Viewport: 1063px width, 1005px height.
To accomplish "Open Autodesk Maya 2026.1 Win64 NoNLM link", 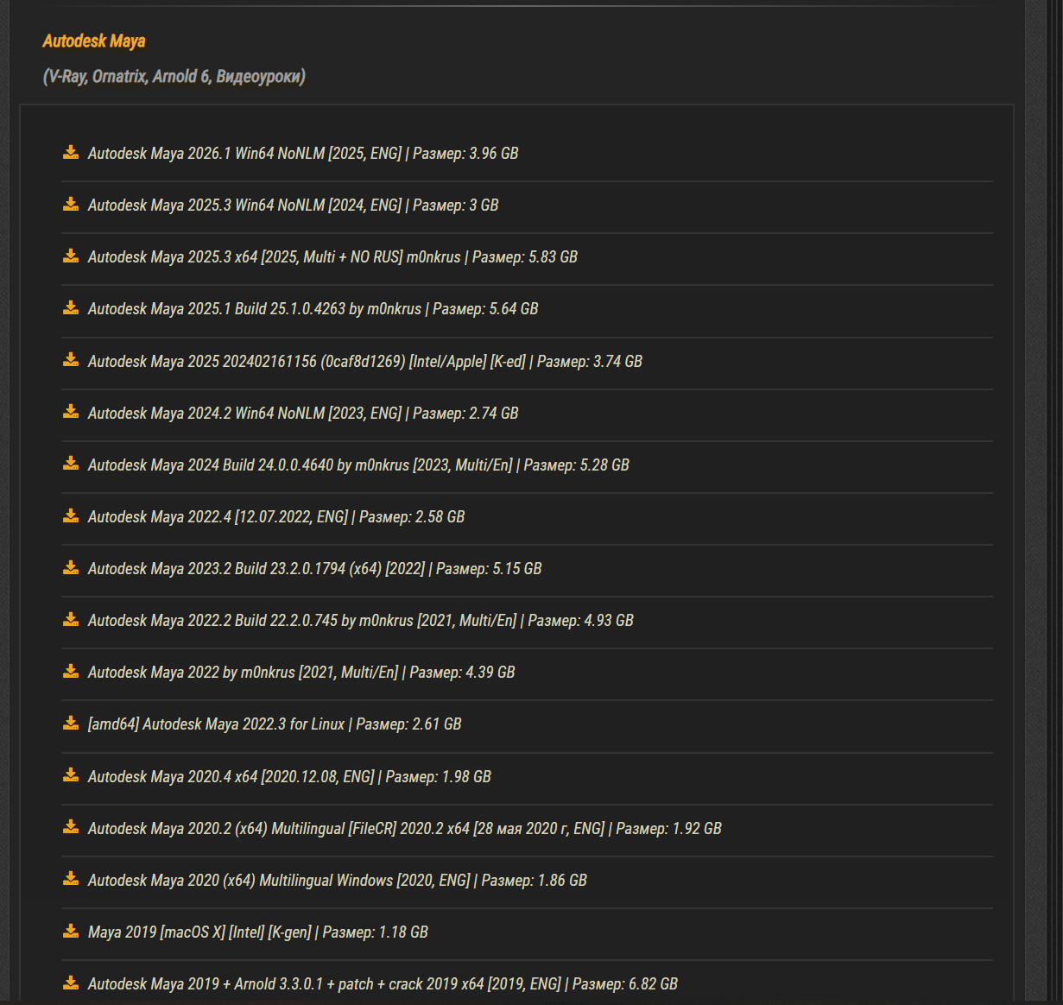I will click(x=303, y=154).
